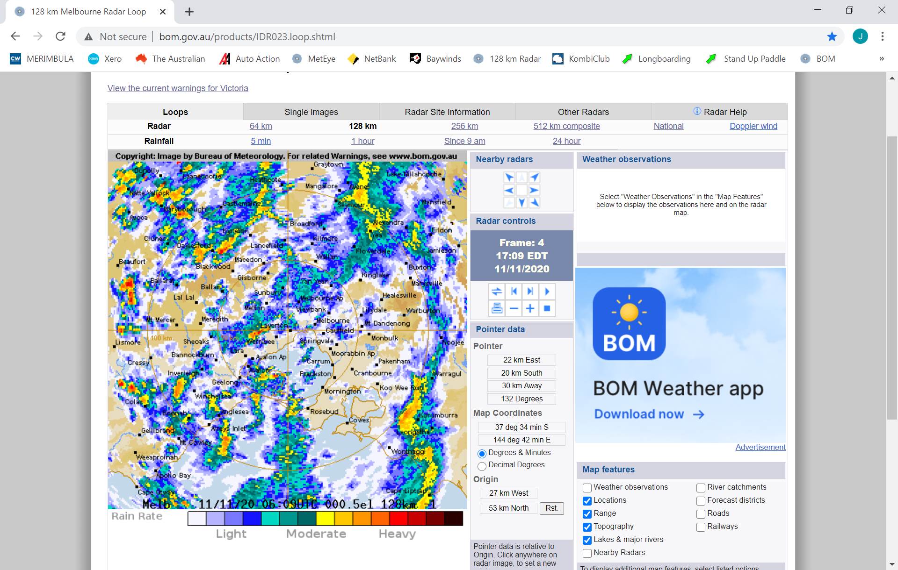Screen dimensions: 898x570
Task: Toggle loop direction swap arrows icon
Action: point(497,292)
